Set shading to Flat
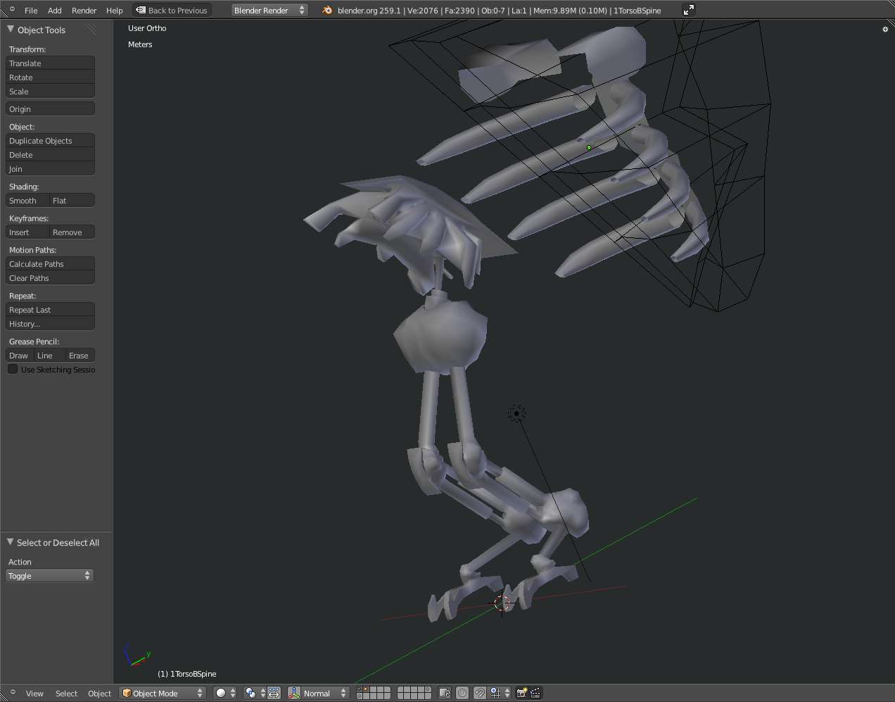 click(x=72, y=201)
